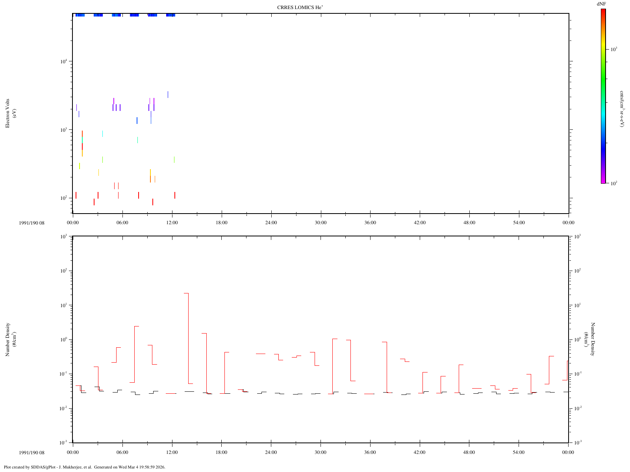Click the 36:00 tick label on the lower time axis
630x472 pixels.
[x=370, y=452]
